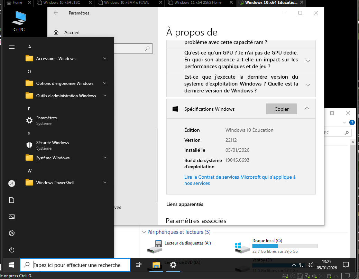Click the Windows 10 Éducation edition value

(249, 130)
